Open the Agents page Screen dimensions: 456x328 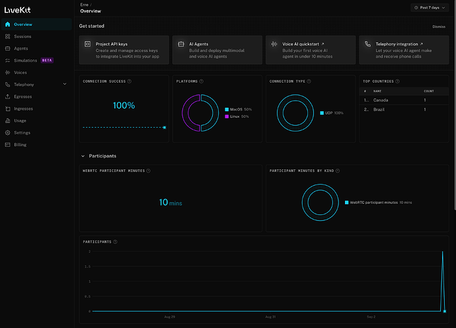point(36,48)
